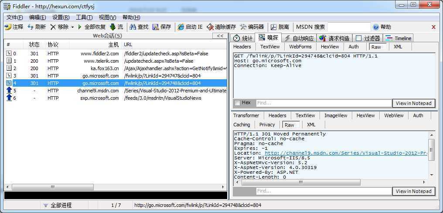Open the 文件(F) menu

pyautogui.click(x=15, y=17)
